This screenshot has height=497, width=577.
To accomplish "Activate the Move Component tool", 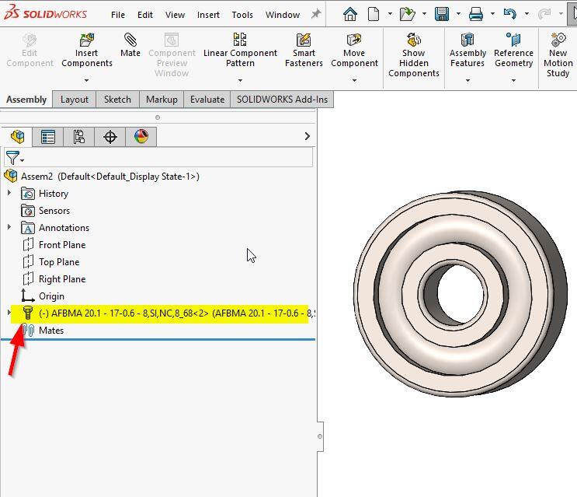I will (354, 40).
